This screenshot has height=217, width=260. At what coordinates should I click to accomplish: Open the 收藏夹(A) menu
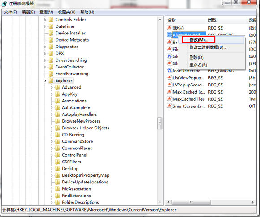(67, 12)
